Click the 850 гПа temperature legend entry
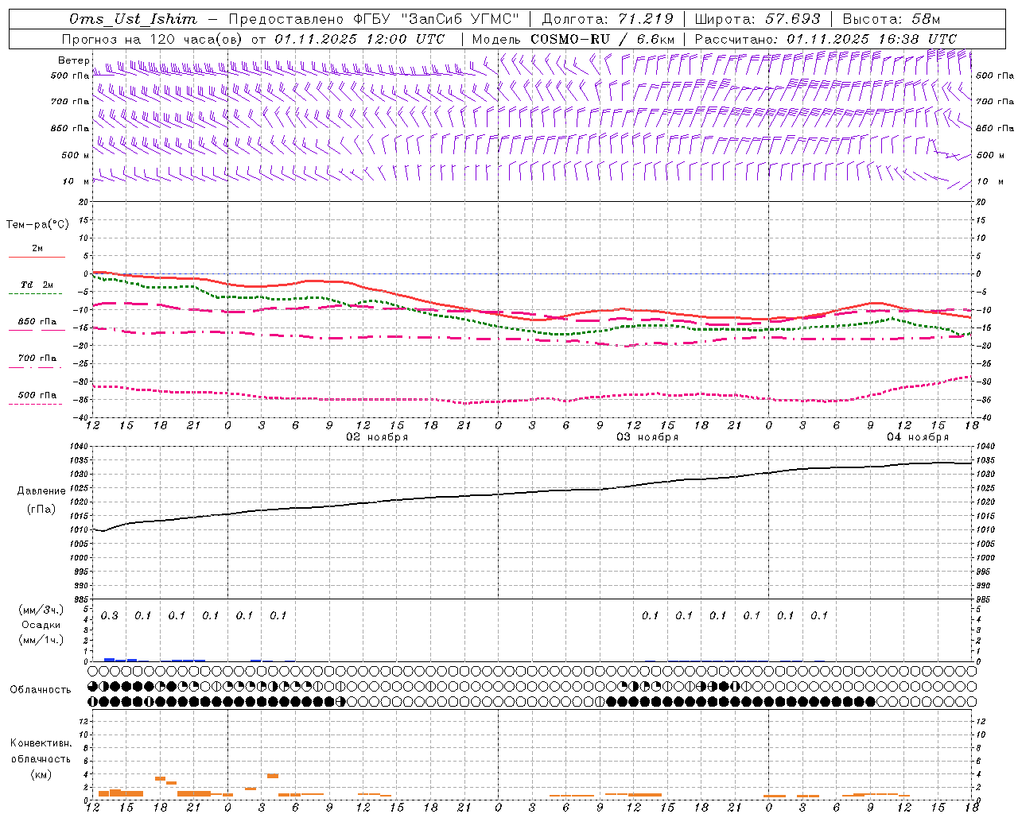 (37, 322)
